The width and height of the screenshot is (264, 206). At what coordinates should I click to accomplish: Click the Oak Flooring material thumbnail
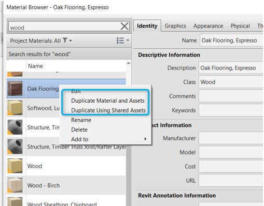(x=15, y=89)
